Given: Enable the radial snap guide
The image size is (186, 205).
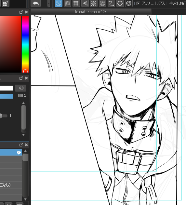Looking at the screenshot, I should [94, 3].
